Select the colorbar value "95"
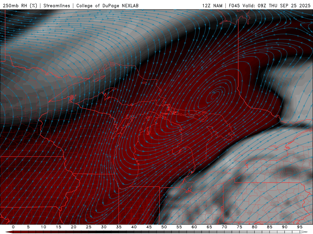Image resolution: width=313 pixels, height=234 pixels. 300,227
